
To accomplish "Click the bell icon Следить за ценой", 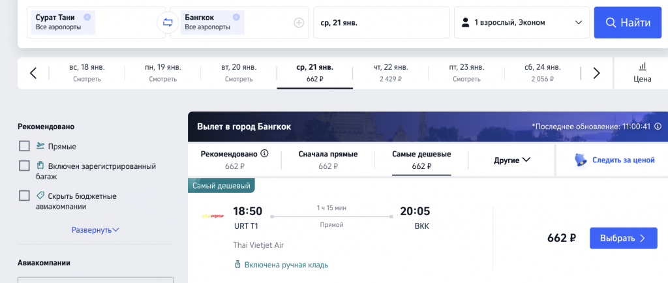I will pyautogui.click(x=580, y=160).
